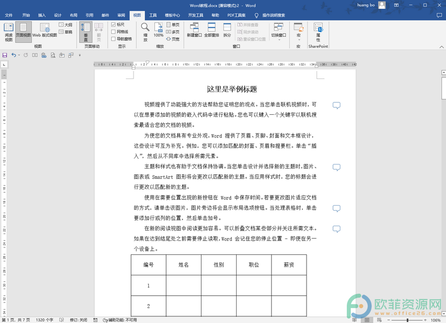Toggle 修订: 关闭 track changes status
Viewport: 446px width, 323px height.
[x=78, y=320]
